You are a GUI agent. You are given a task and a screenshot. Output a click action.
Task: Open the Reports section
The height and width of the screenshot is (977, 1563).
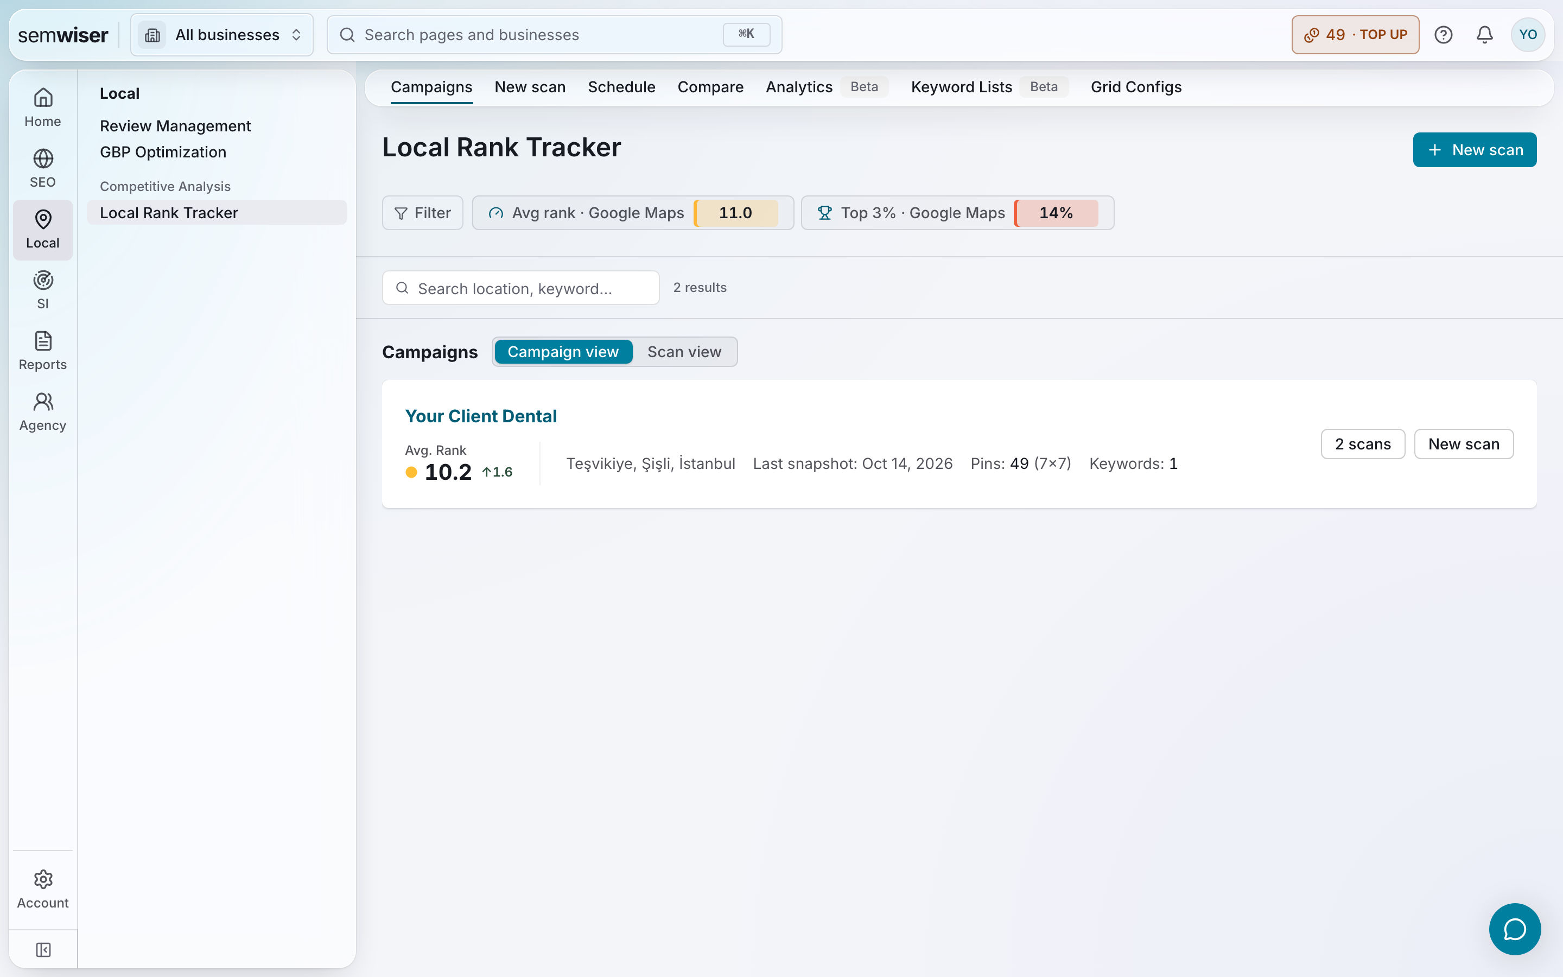click(x=43, y=351)
